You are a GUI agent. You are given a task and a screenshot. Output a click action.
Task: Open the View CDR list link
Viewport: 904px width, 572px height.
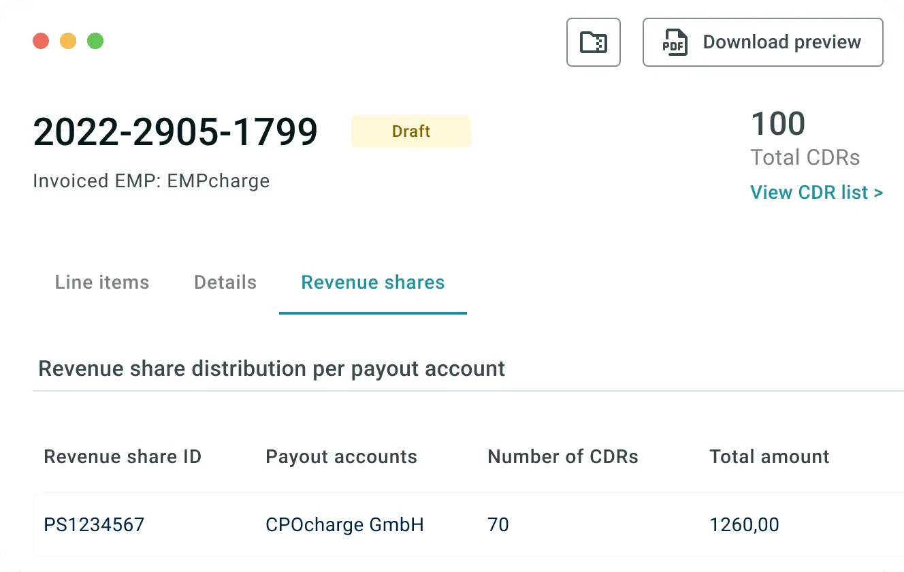click(x=816, y=193)
